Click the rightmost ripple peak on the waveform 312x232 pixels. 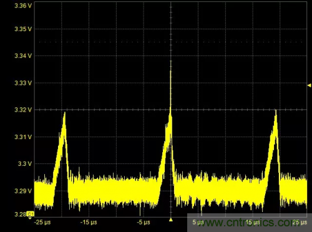pos(276,110)
